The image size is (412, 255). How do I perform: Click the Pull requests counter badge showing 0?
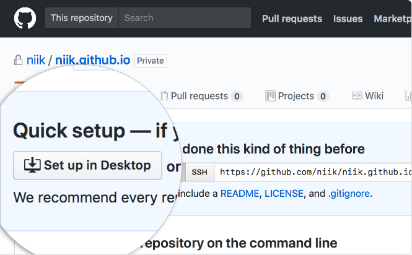coord(237,97)
